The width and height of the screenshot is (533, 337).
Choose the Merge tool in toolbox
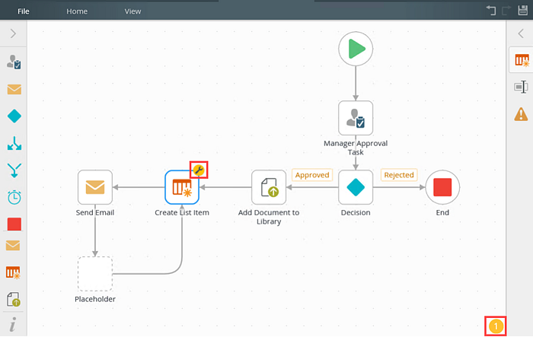tap(14, 170)
